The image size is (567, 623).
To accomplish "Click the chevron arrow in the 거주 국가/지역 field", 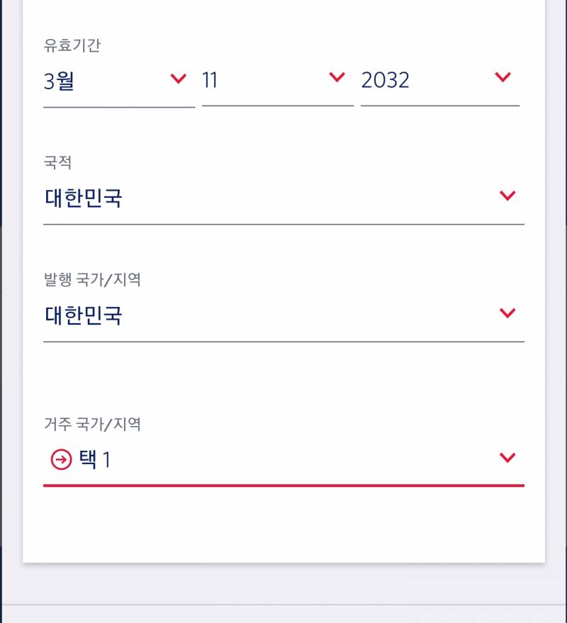I will click(x=507, y=458).
